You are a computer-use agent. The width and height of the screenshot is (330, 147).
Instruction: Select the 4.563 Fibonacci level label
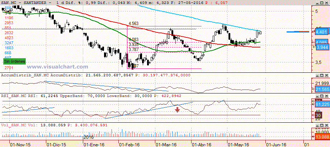[133, 24]
